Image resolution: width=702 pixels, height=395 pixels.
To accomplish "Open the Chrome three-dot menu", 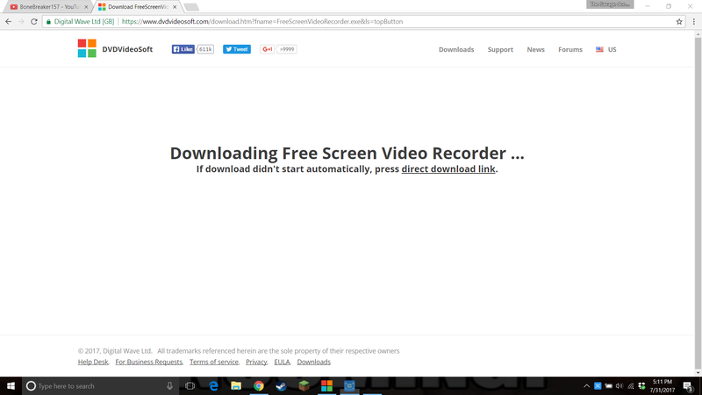I will tap(694, 21).
